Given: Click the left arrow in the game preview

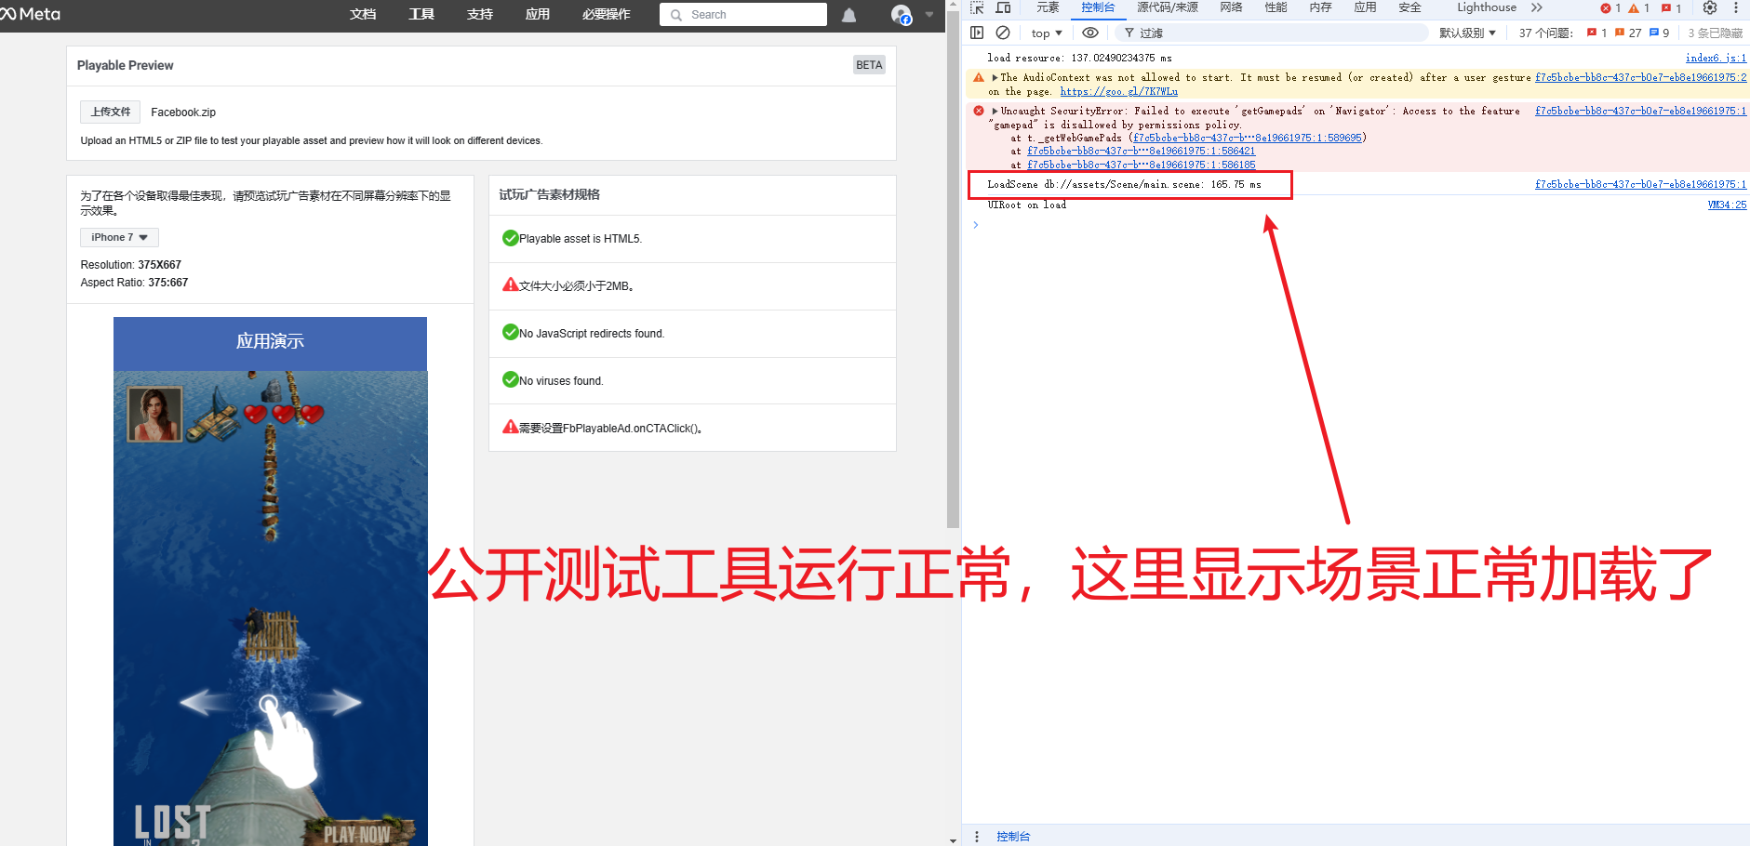Looking at the screenshot, I should pyautogui.click(x=207, y=702).
